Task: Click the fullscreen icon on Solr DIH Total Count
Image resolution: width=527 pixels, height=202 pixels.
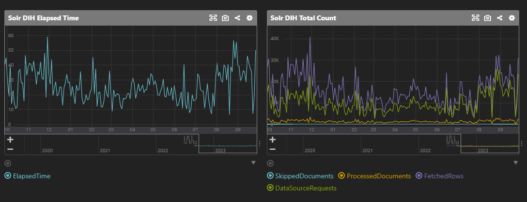Action: 475,18
